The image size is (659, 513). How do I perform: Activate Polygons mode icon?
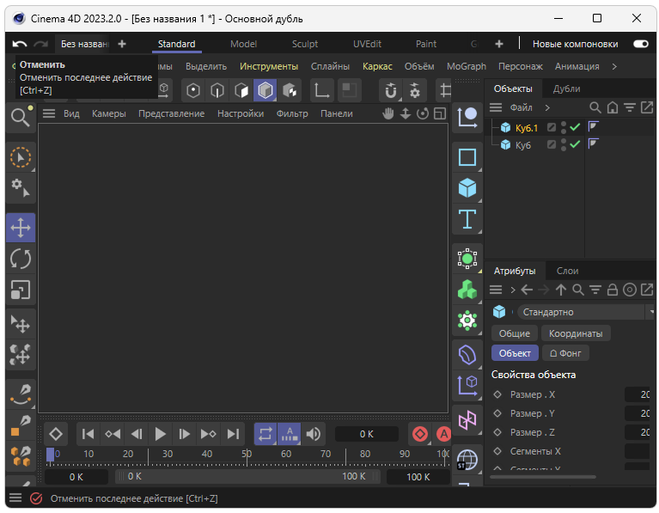click(x=241, y=90)
